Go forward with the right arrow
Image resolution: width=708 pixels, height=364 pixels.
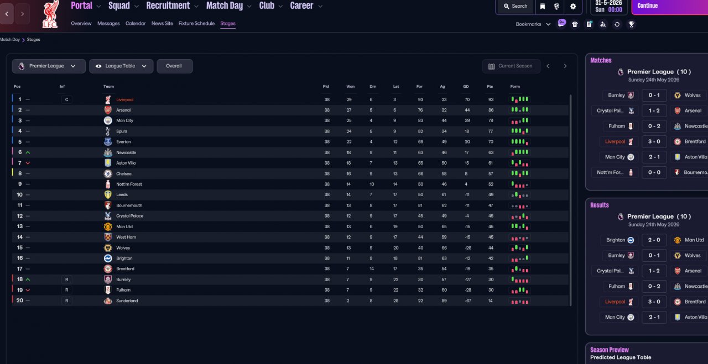pyautogui.click(x=23, y=14)
